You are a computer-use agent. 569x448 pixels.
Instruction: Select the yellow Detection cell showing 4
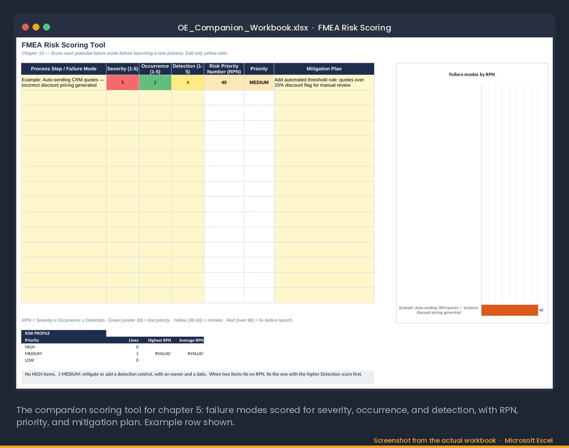pos(188,83)
